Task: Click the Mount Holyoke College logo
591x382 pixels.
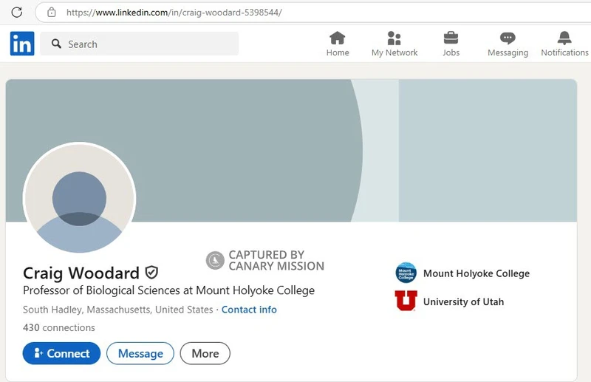Action: click(x=406, y=273)
